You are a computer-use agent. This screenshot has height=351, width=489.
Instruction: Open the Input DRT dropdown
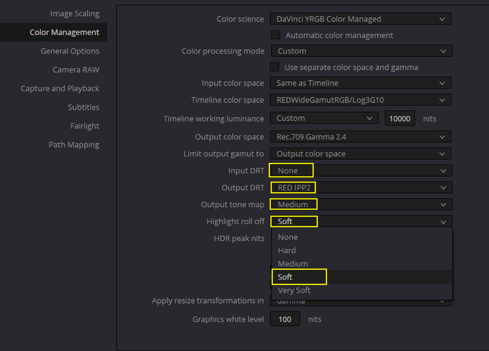pos(361,171)
